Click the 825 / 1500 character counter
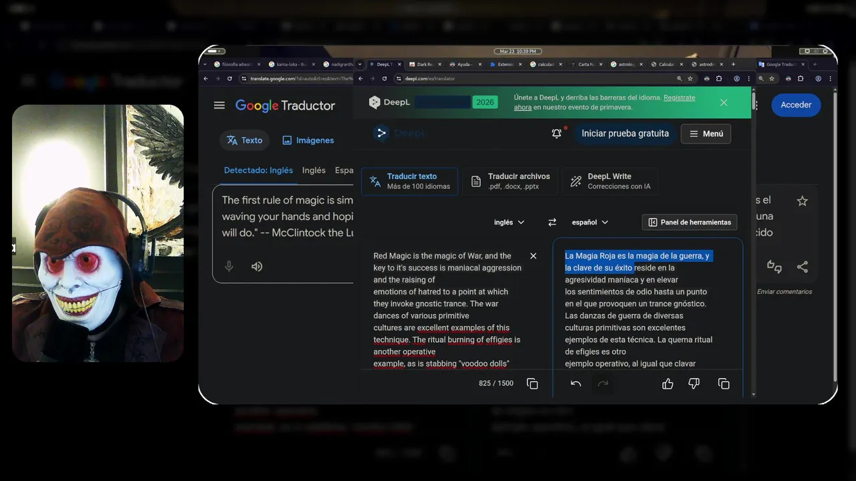856x481 pixels. pos(496,383)
